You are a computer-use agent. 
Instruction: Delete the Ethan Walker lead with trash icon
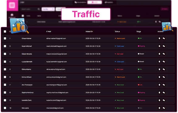(159, 38)
